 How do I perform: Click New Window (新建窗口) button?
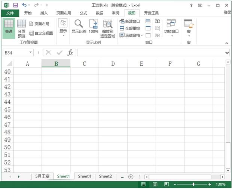click(129, 21)
